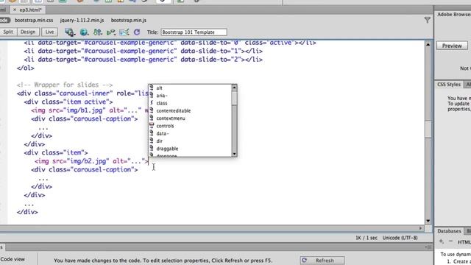The height and width of the screenshot is (265, 471).
Task: Open the Multiscreen preview menu icon
Action: (70, 32)
